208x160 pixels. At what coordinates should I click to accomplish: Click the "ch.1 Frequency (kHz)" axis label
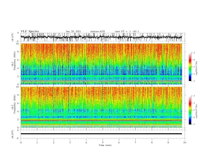(x=14, y=61)
